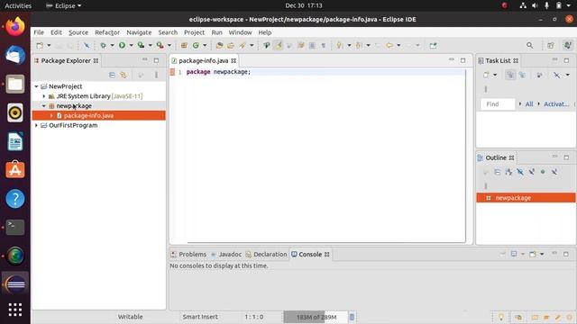The image size is (577, 324).
Task: Run garbage collector trash icon
Action: pyautogui.click(x=352, y=317)
